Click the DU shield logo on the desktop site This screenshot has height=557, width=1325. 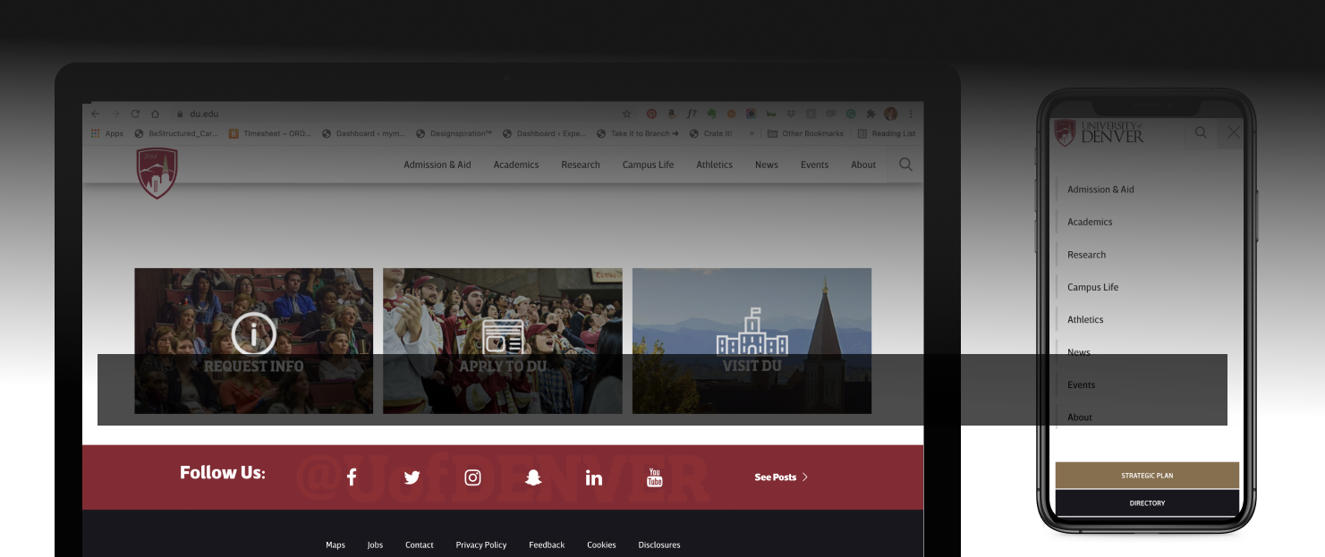(157, 173)
